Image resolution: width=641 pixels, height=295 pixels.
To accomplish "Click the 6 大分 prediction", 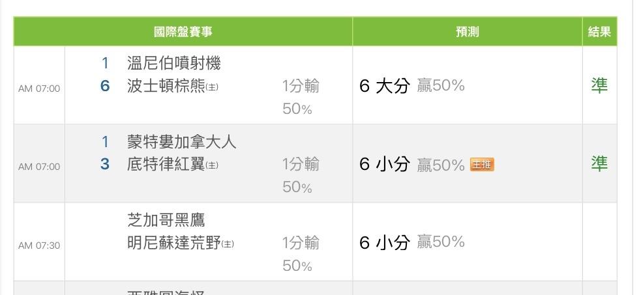I will coord(384,86).
